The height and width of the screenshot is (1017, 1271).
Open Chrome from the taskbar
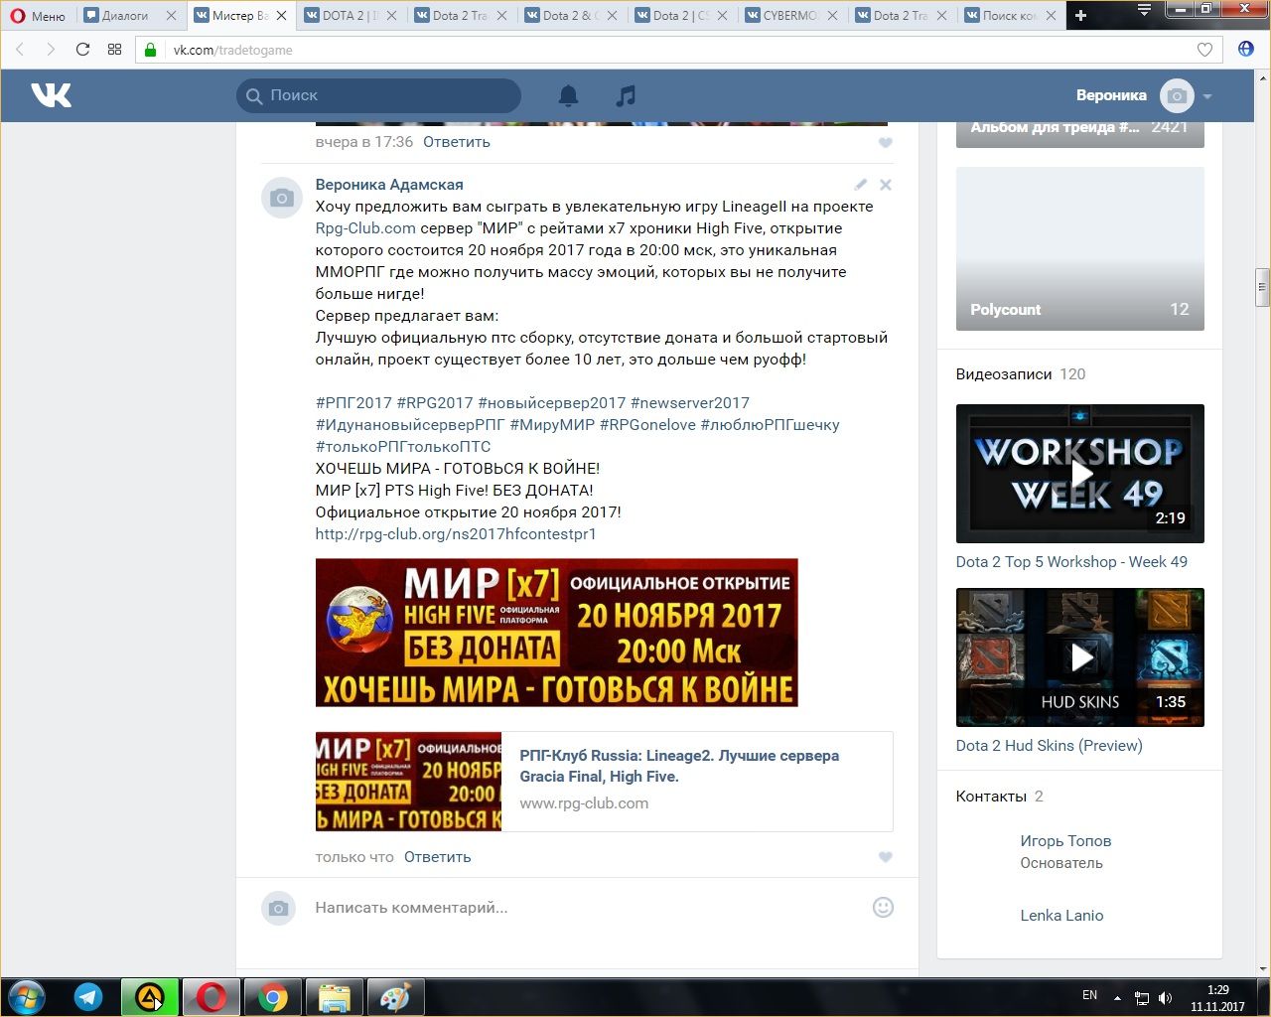273,996
